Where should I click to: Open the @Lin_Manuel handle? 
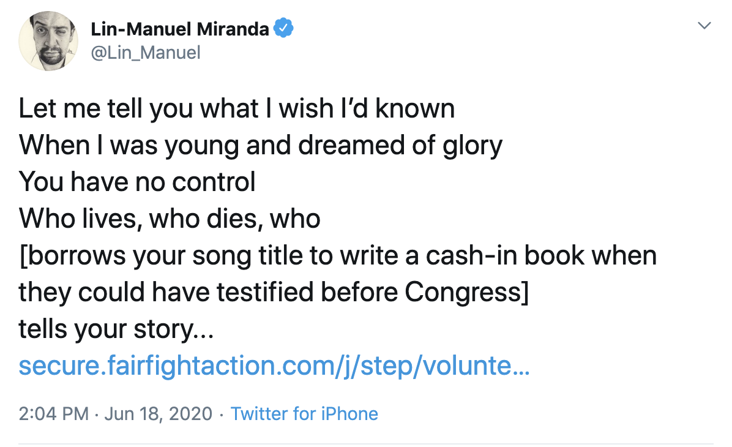pos(146,53)
